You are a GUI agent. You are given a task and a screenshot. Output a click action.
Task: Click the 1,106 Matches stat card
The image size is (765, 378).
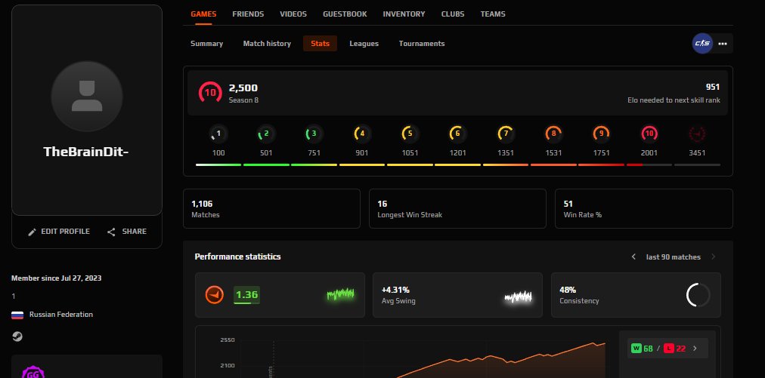pyautogui.click(x=271, y=208)
